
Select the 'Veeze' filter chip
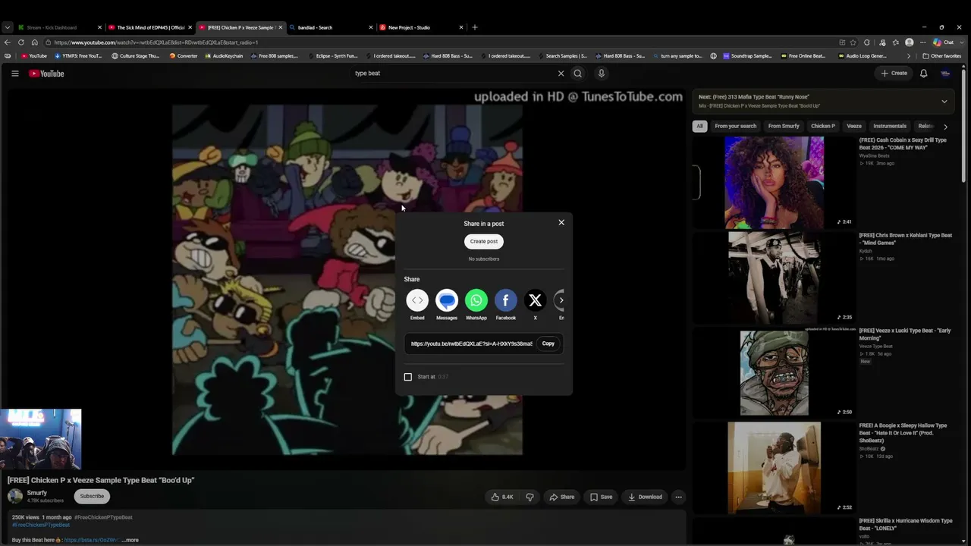tap(854, 127)
